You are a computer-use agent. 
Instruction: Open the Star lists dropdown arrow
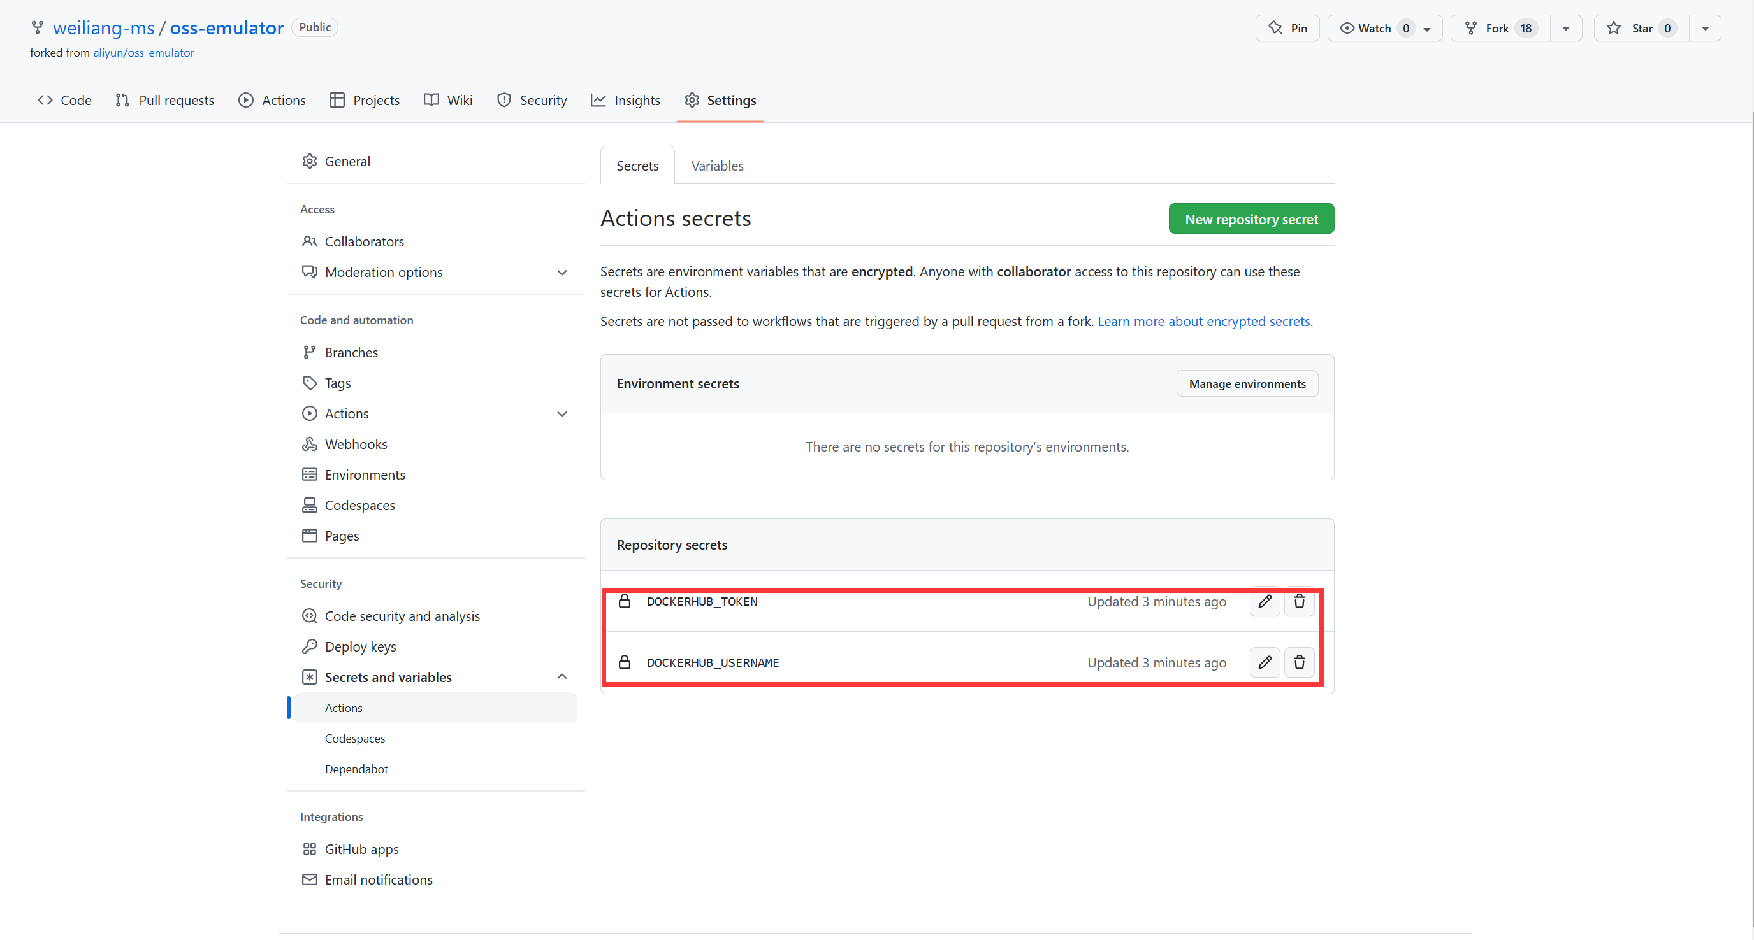[x=1705, y=28]
